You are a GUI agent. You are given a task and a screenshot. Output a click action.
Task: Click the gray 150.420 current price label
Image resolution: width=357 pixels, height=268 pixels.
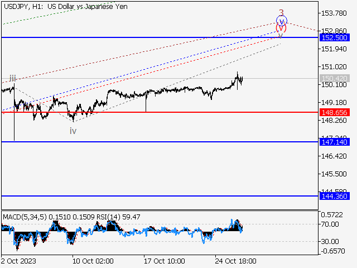335,78
